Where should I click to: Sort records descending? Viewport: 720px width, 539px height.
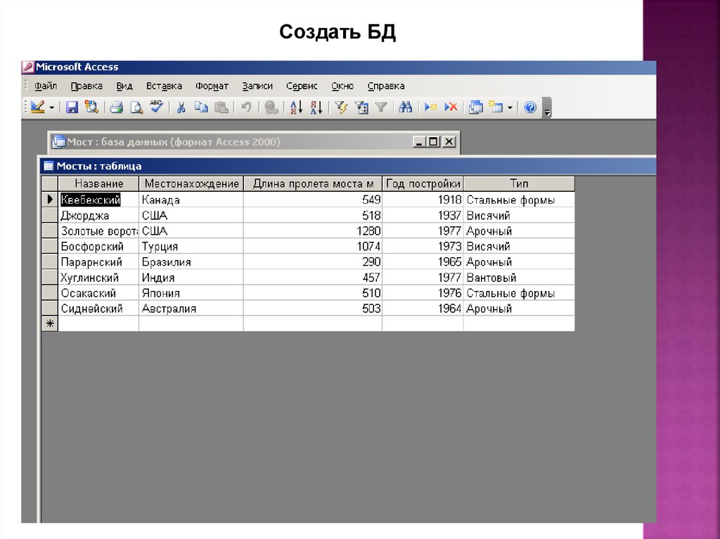pos(316,108)
